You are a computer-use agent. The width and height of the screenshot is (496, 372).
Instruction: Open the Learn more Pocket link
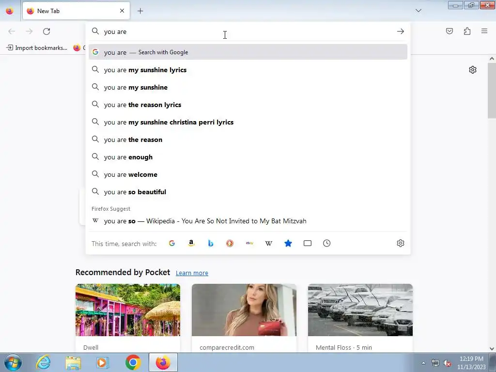click(x=192, y=273)
